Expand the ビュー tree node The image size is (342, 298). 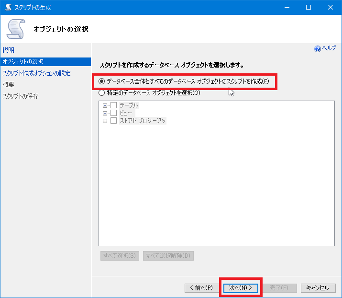[x=105, y=113]
